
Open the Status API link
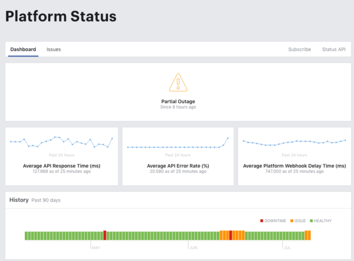334,49
